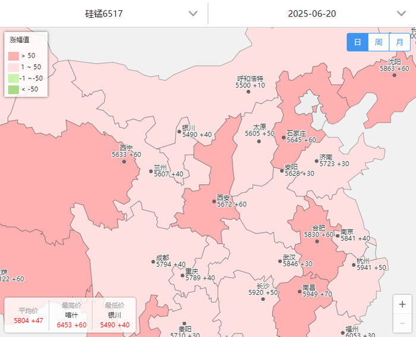
Task: Click the 西安 city marker dot
Action: click(x=214, y=201)
